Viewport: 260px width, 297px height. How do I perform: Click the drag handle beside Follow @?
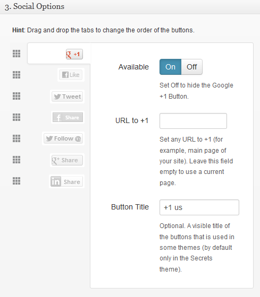16,138
